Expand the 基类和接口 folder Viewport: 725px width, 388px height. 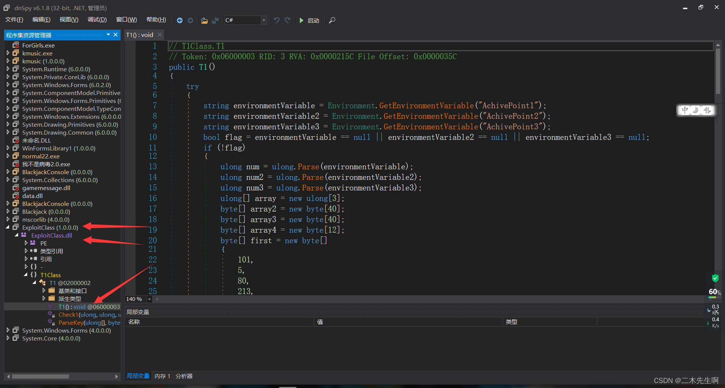(44, 291)
